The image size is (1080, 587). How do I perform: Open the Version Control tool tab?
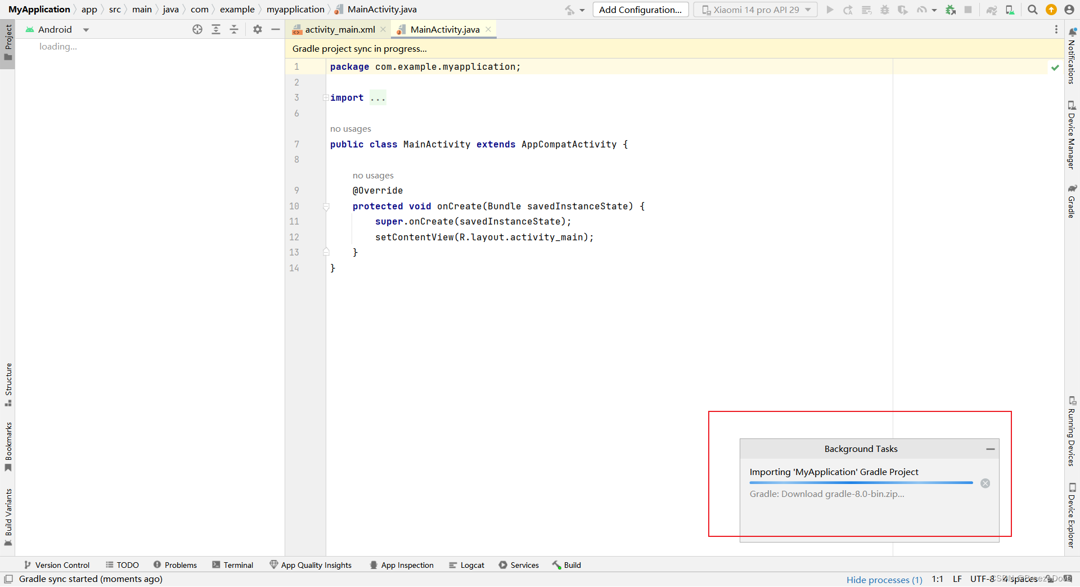(57, 565)
